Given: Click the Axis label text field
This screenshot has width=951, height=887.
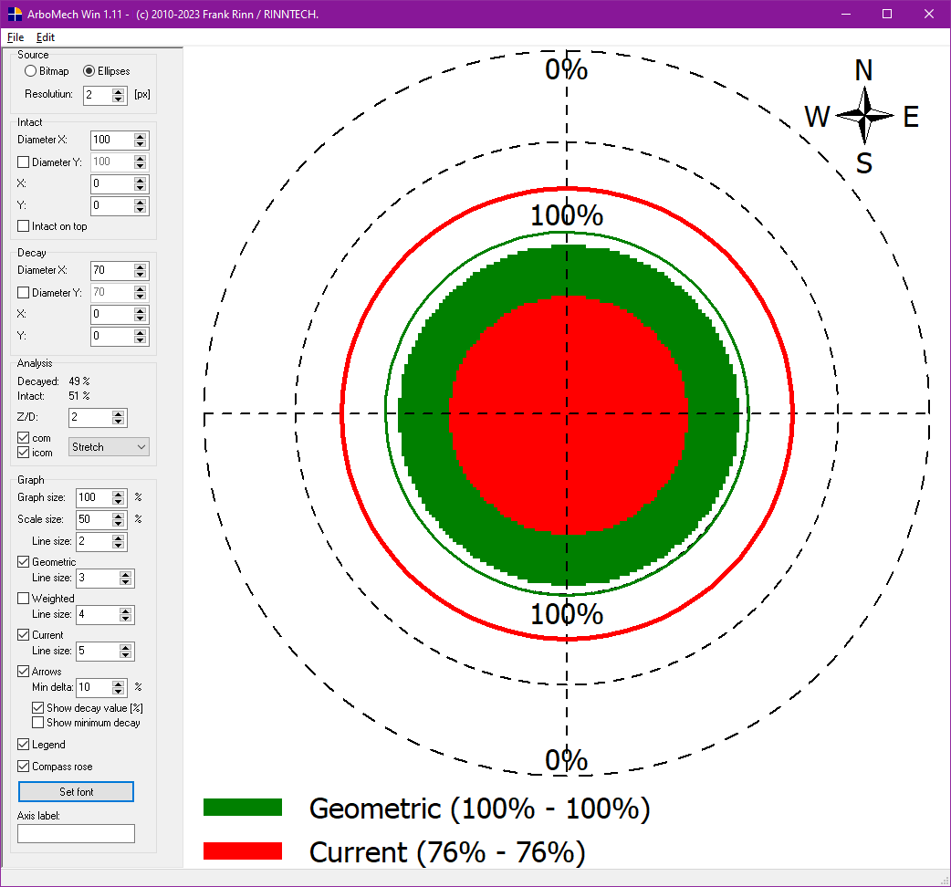Looking at the screenshot, I should click(76, 833).
